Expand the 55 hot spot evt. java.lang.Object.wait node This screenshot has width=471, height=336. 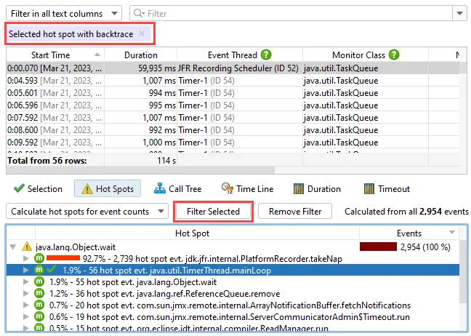26,281
